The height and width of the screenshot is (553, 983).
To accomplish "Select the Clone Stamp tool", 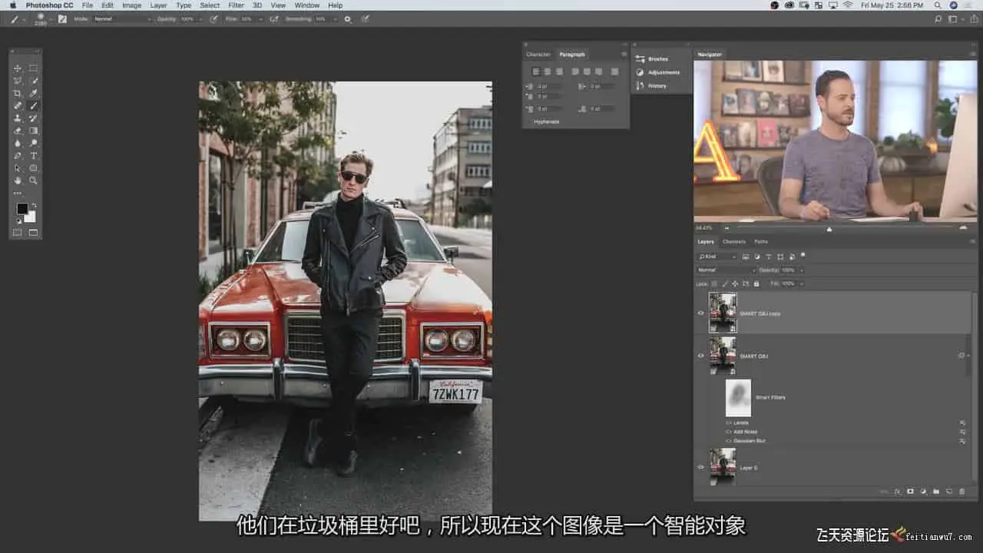I will pyautogui.click(x=18, y=118).
